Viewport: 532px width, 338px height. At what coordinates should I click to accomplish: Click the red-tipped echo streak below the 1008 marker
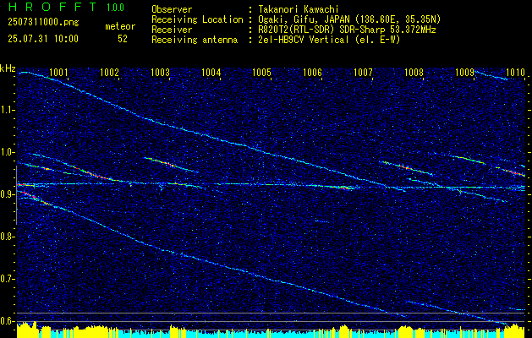pyautogui.click(x=405, y=167)
